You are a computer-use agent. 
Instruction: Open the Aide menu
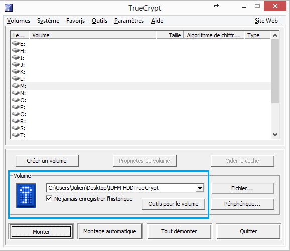click(157, 21)
